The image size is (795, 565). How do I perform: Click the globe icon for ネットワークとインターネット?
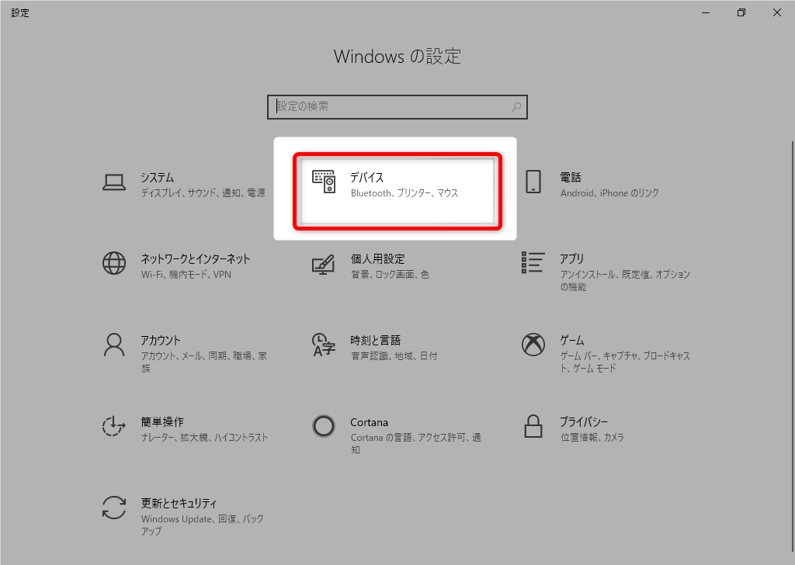click(114, 264)
